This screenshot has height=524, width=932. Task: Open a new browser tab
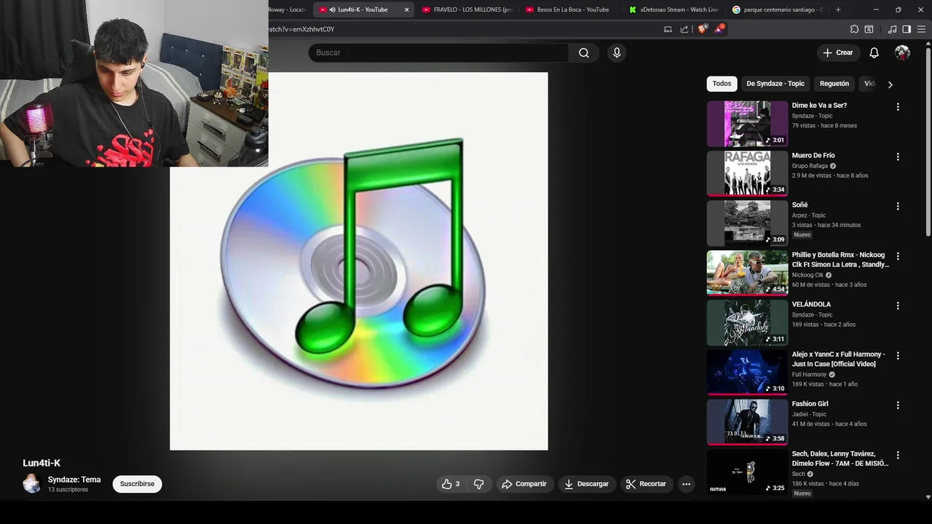pos(838,9)
